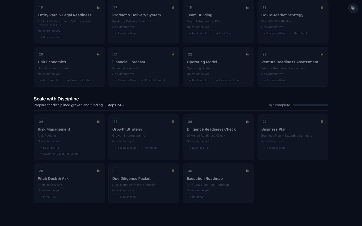Open Pitch Deck link in Go-To-Market Strategy card
This screenshot has height=226, width=362.
pyautogui.click(x=299, y=33)
